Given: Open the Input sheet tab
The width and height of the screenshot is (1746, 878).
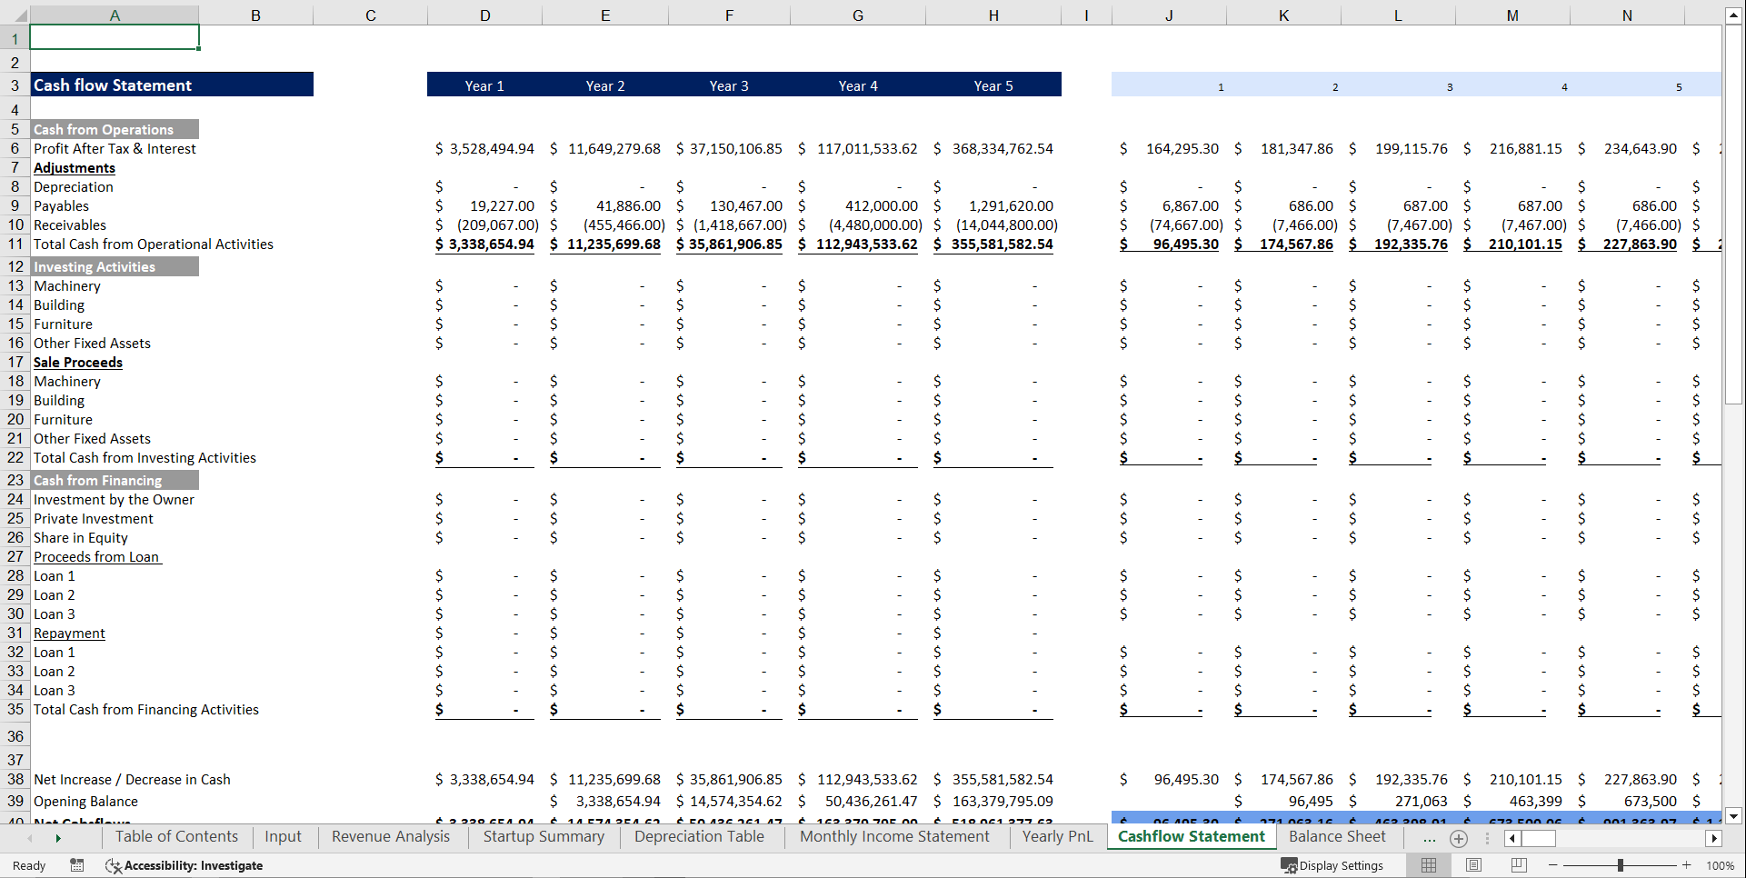Looking at the screenshot, I should point(283,836).
